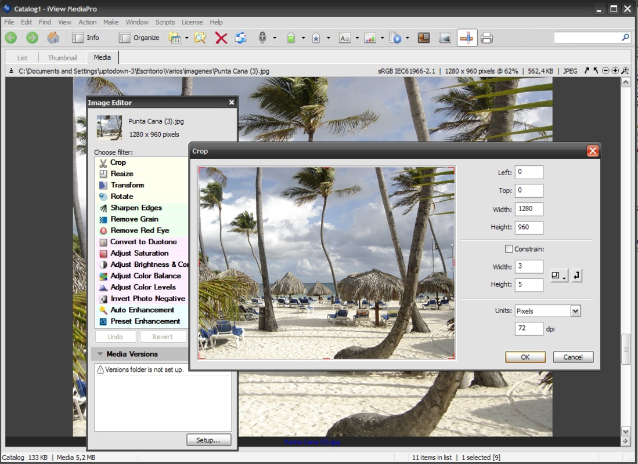Expand the slideshow dropdown arrow
The width and height of the screenshot is (638, 464).
408,38
